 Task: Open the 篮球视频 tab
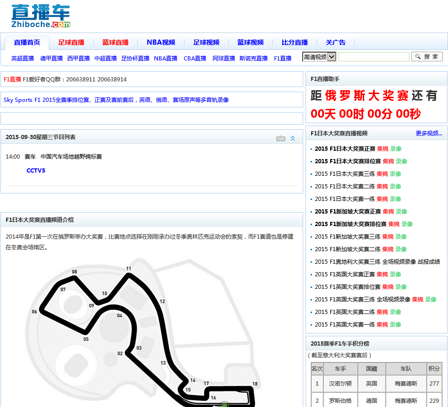tap(250, 42)
